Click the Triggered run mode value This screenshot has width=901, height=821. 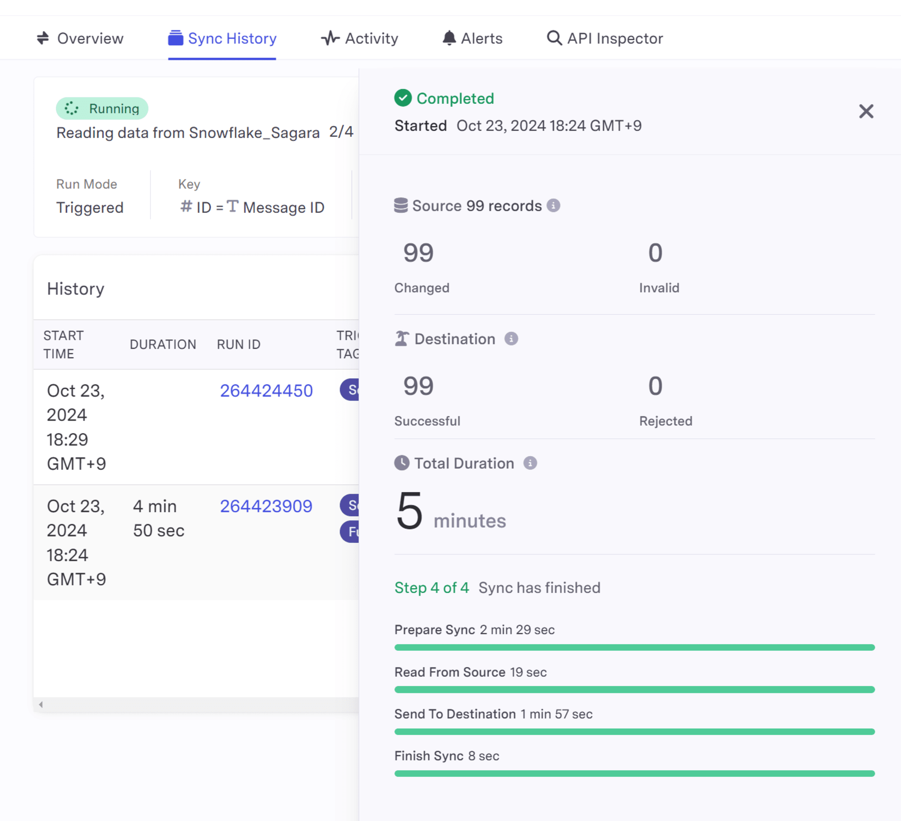point(90,207)
